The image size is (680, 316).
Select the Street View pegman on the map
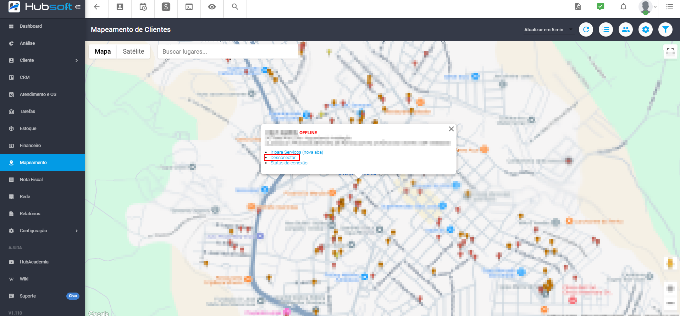coord(670,263)
